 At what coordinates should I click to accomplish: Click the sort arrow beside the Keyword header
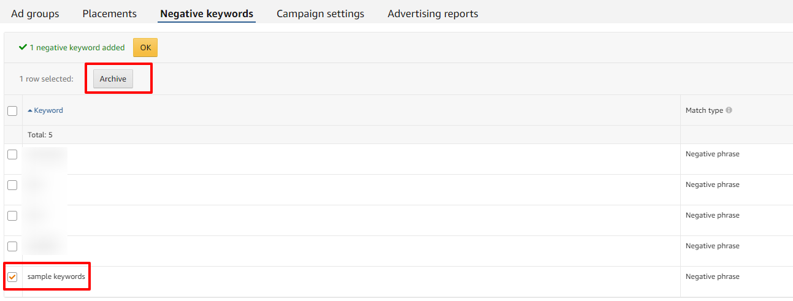[x=30, y=111]
